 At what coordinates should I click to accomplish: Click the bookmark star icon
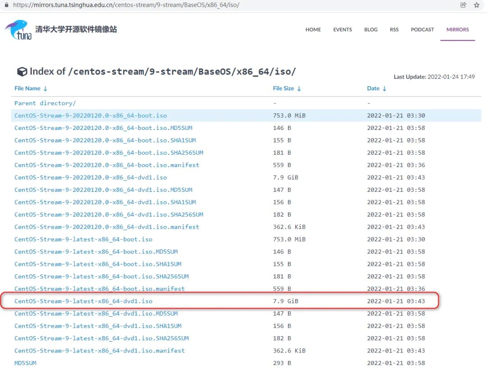tap(477, 5)
